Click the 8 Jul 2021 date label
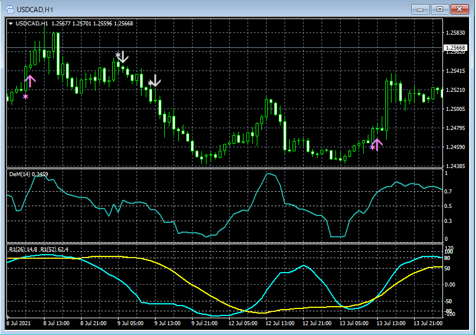 click(x=19, y=323)
